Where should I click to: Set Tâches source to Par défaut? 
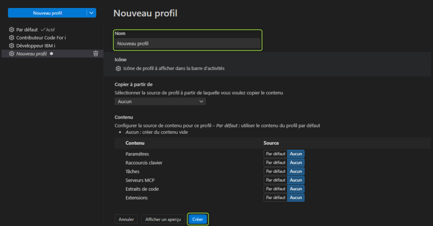[x=275, y=171]
